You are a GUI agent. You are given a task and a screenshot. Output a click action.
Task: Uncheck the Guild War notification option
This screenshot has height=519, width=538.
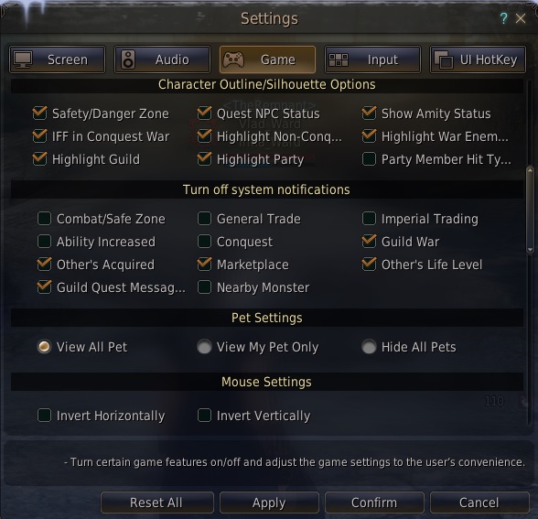click(x=370, y=242)
